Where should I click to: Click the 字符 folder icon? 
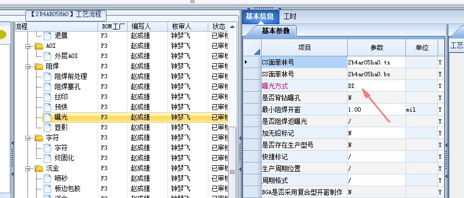39,138
